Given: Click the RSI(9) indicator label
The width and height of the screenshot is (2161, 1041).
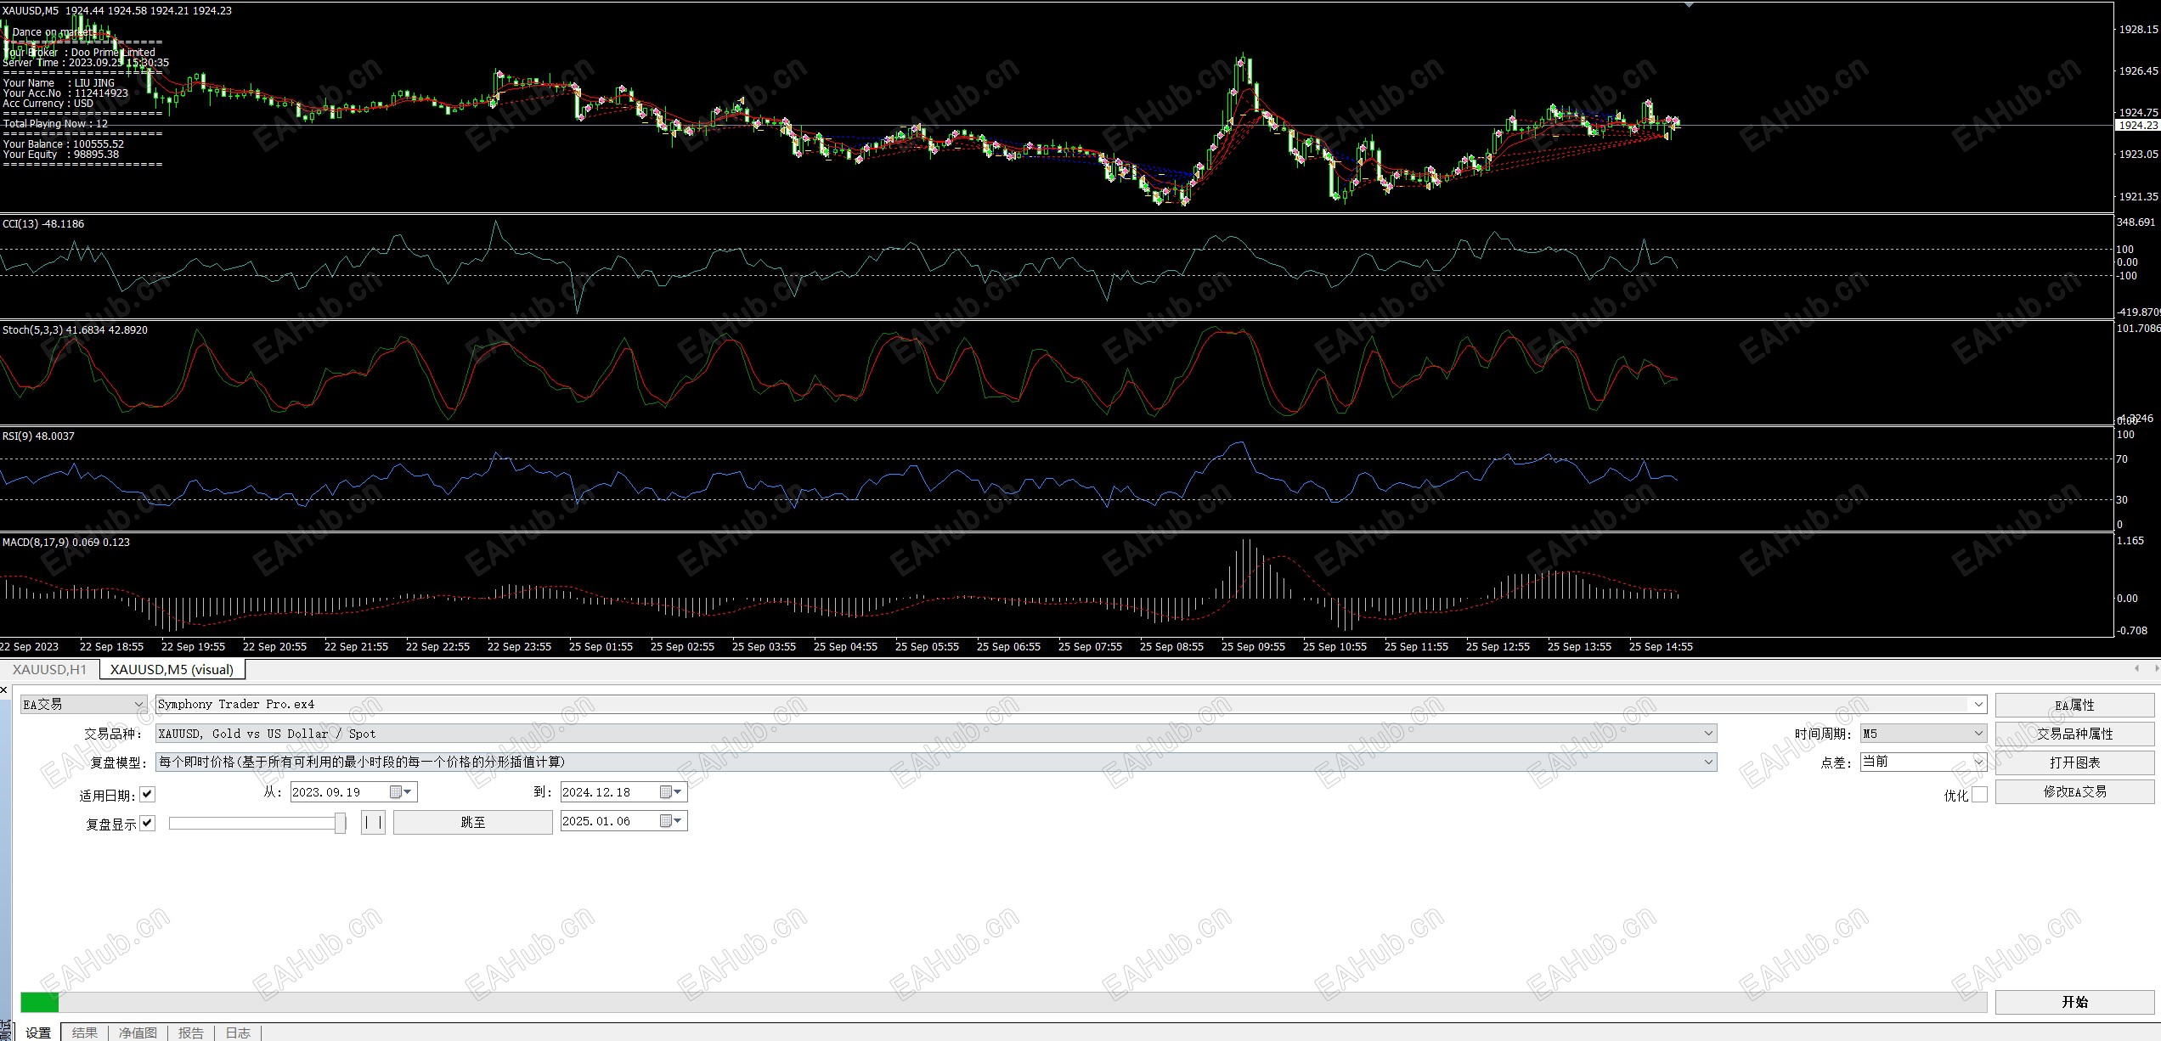Looking at the screenshot, I should (x=38, y=436).
